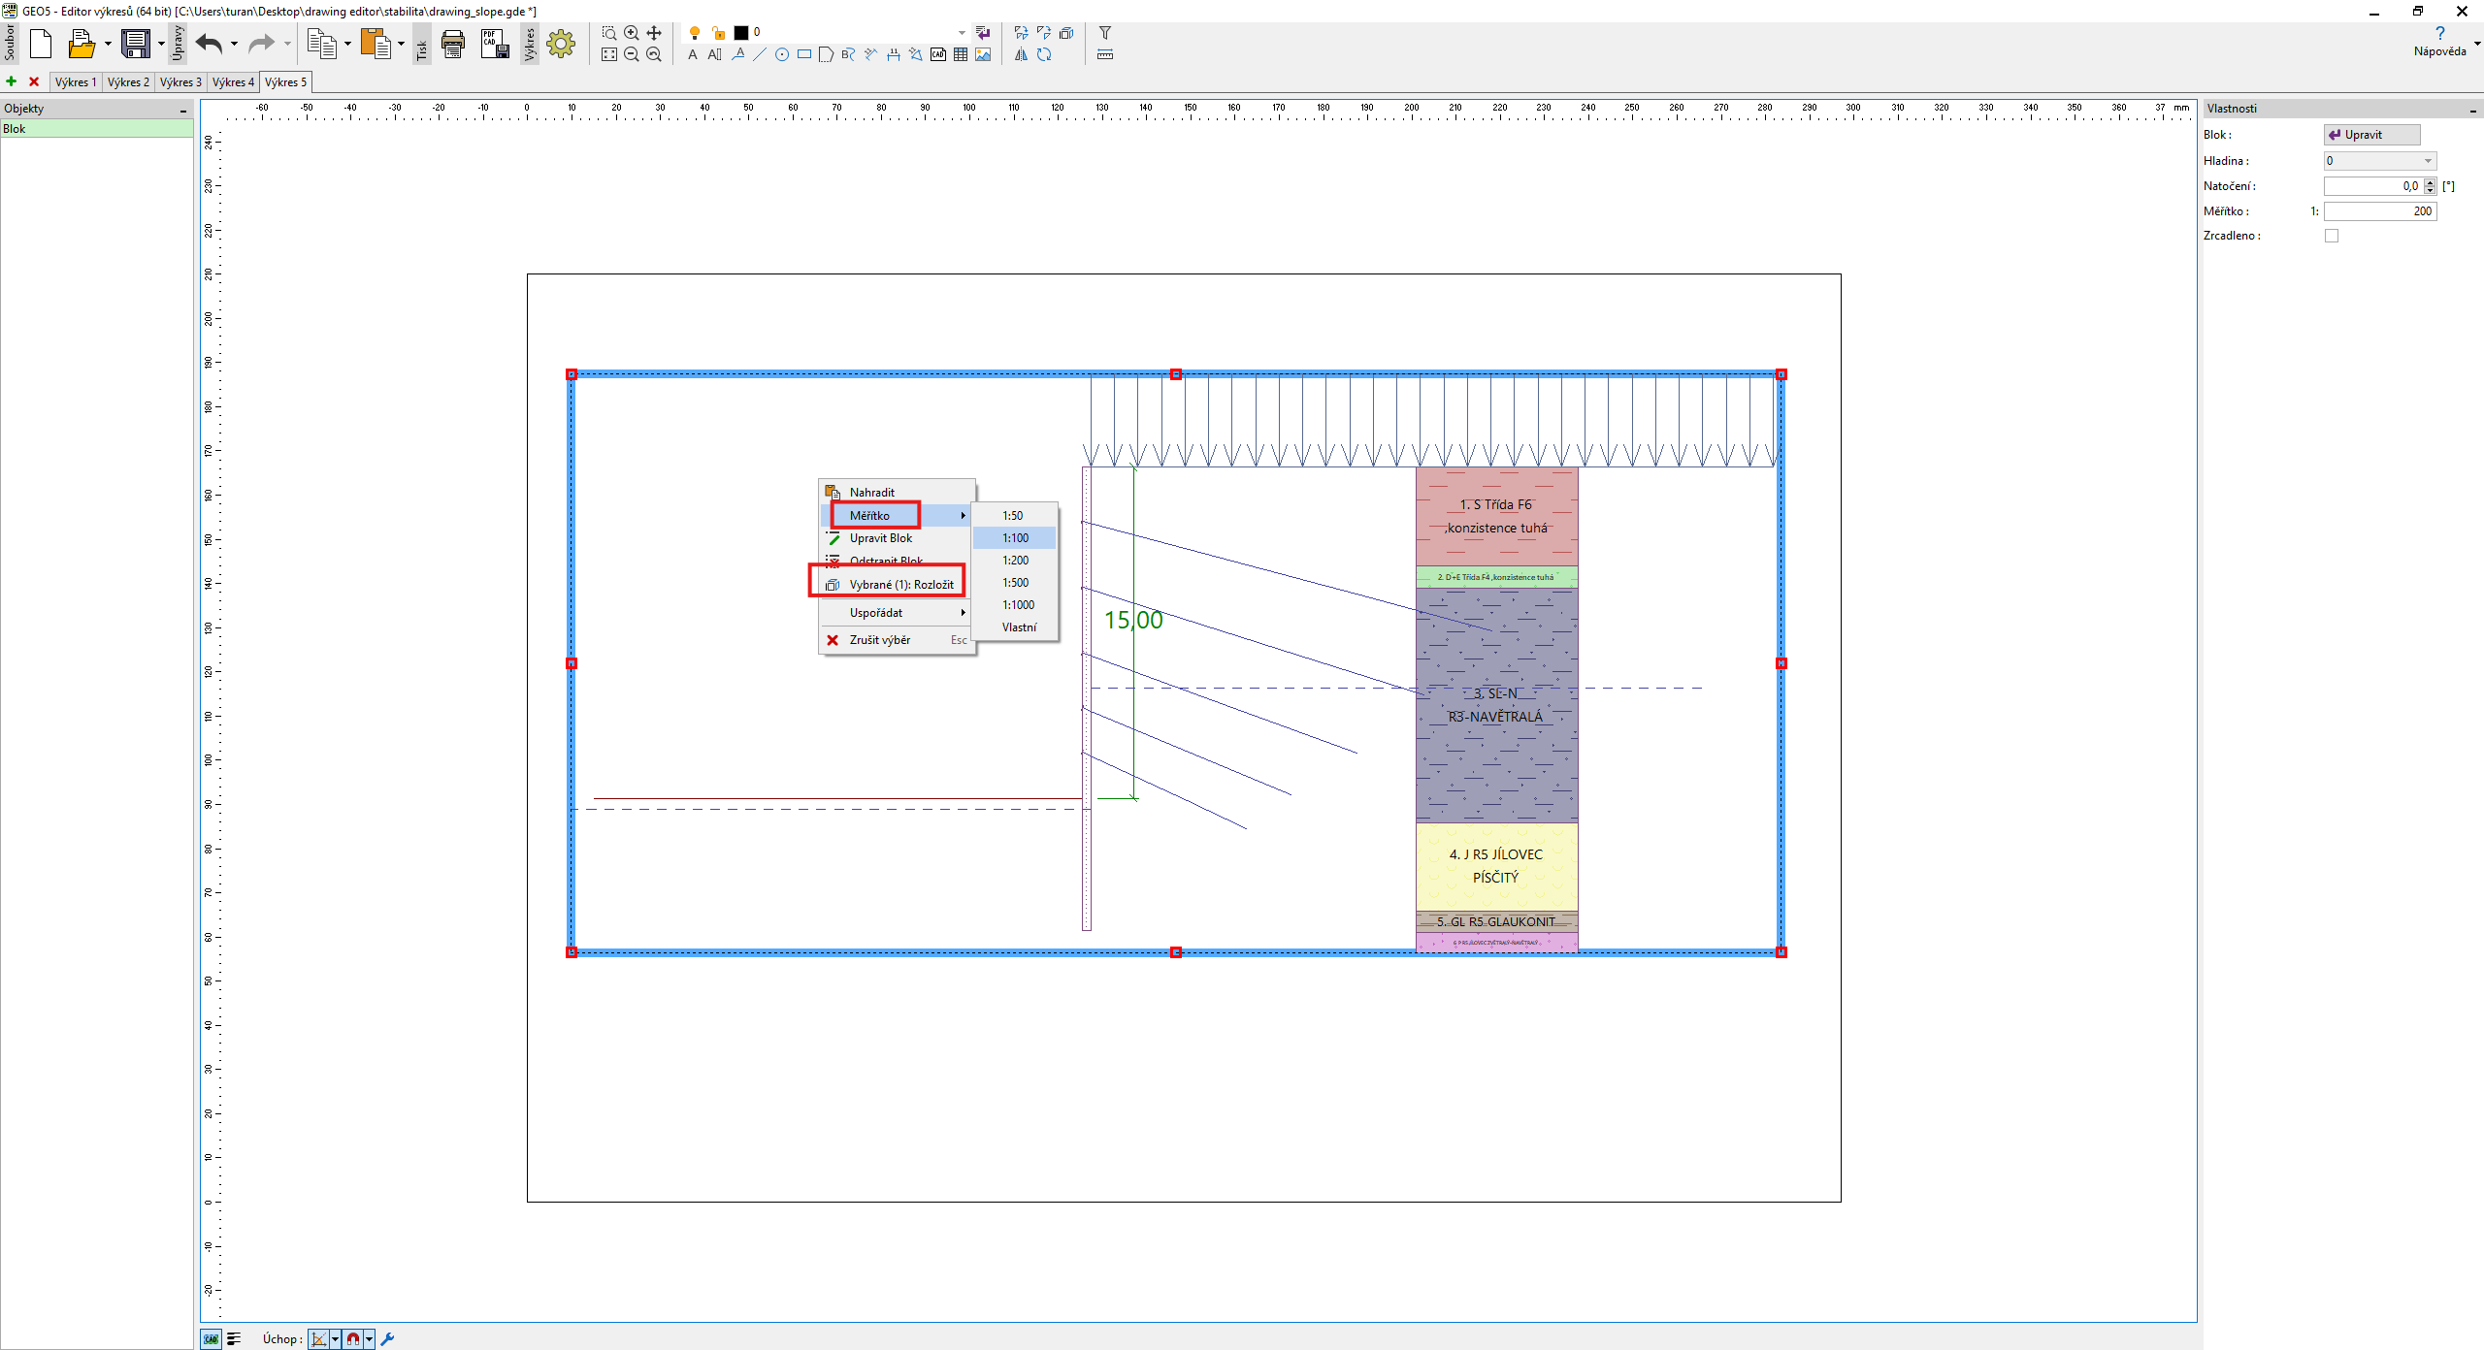Open the magnet snap options arrow
This screenshot has height=1350, width=2484.
[x=369, y=1338]
